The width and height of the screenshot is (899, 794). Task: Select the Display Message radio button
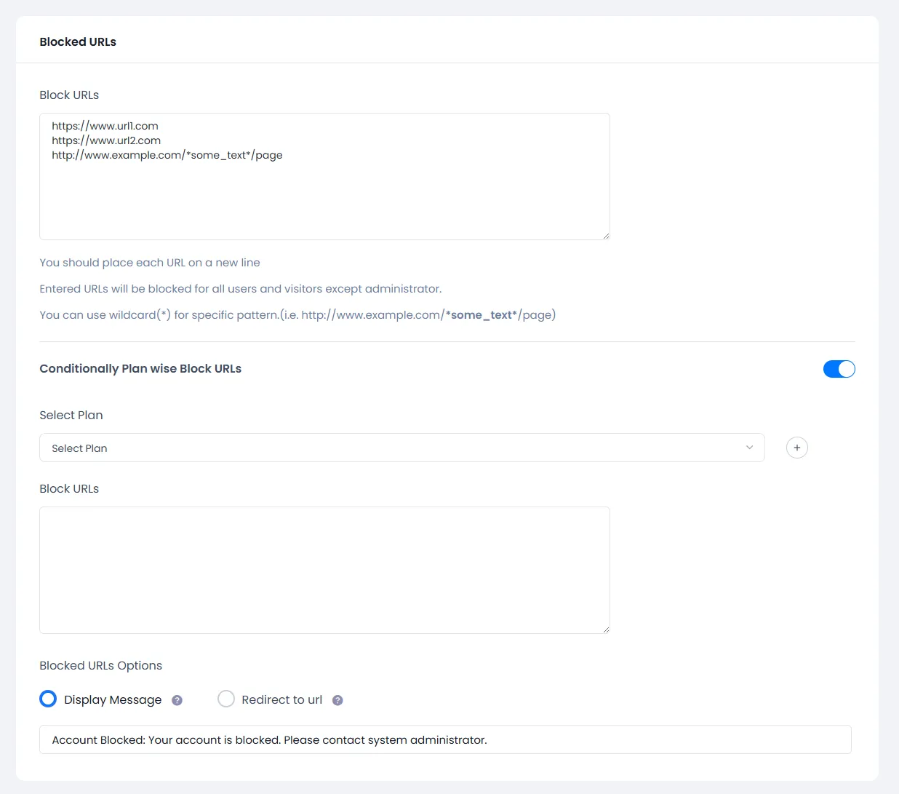pyautogui.click(x=48, y=699)
